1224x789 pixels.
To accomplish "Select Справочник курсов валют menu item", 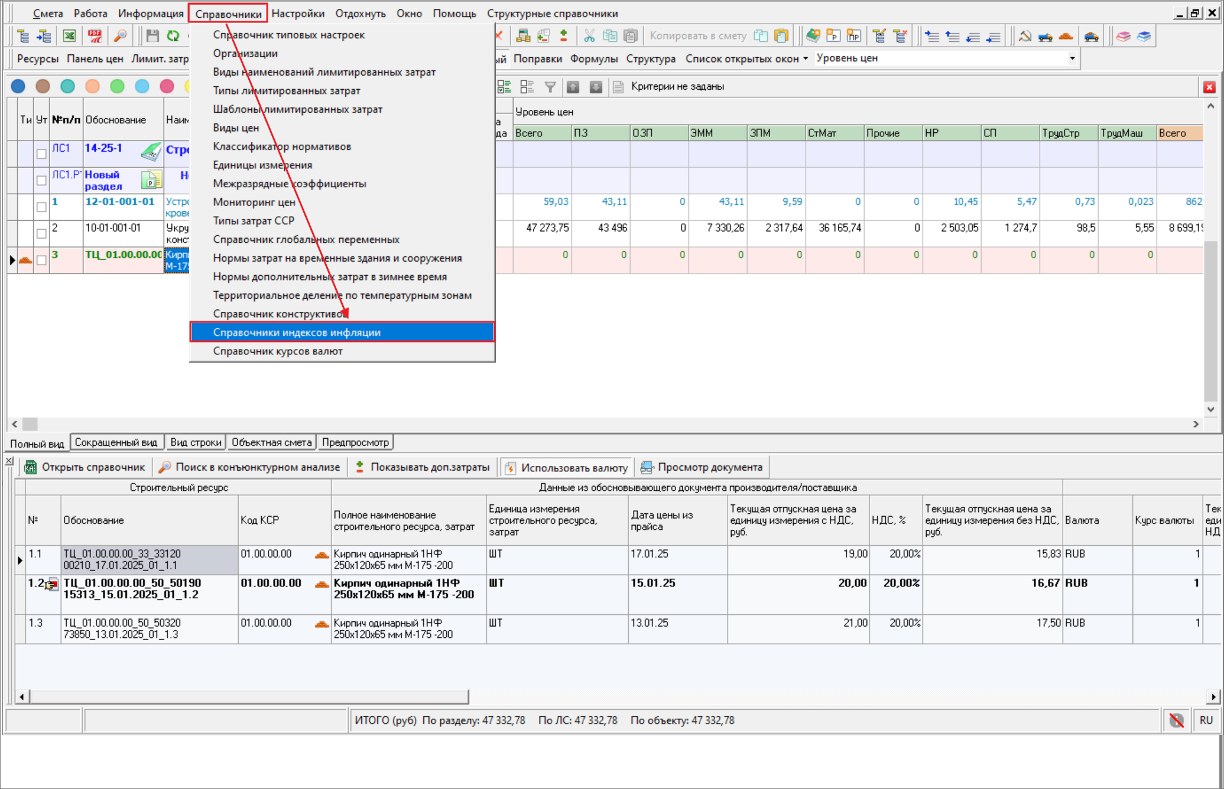I will [278, 351].
